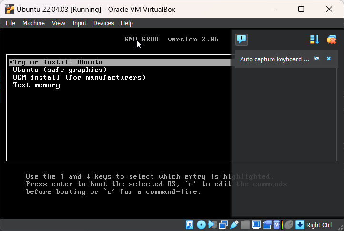Click the shared folders status icon
Screen dimensions: 344x231
(245, 225)
